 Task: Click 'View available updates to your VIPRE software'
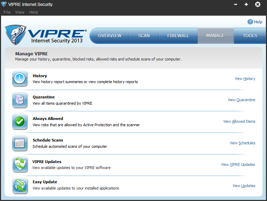click(x=71, y=168)
